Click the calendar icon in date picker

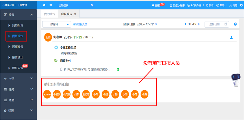(x=226, y=24)
